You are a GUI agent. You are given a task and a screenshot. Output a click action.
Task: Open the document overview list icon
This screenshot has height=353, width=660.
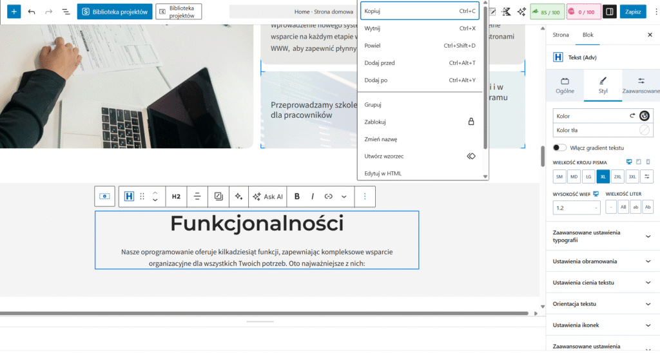(x=66, y=12)
